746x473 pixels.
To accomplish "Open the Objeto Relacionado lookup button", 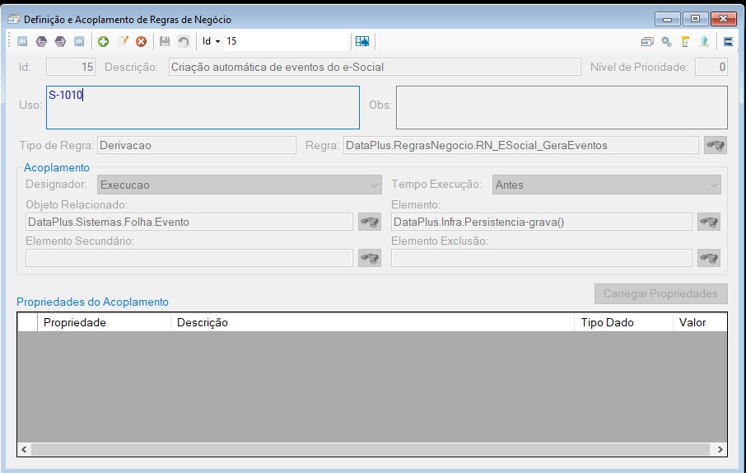I will [x=370, y=222].
